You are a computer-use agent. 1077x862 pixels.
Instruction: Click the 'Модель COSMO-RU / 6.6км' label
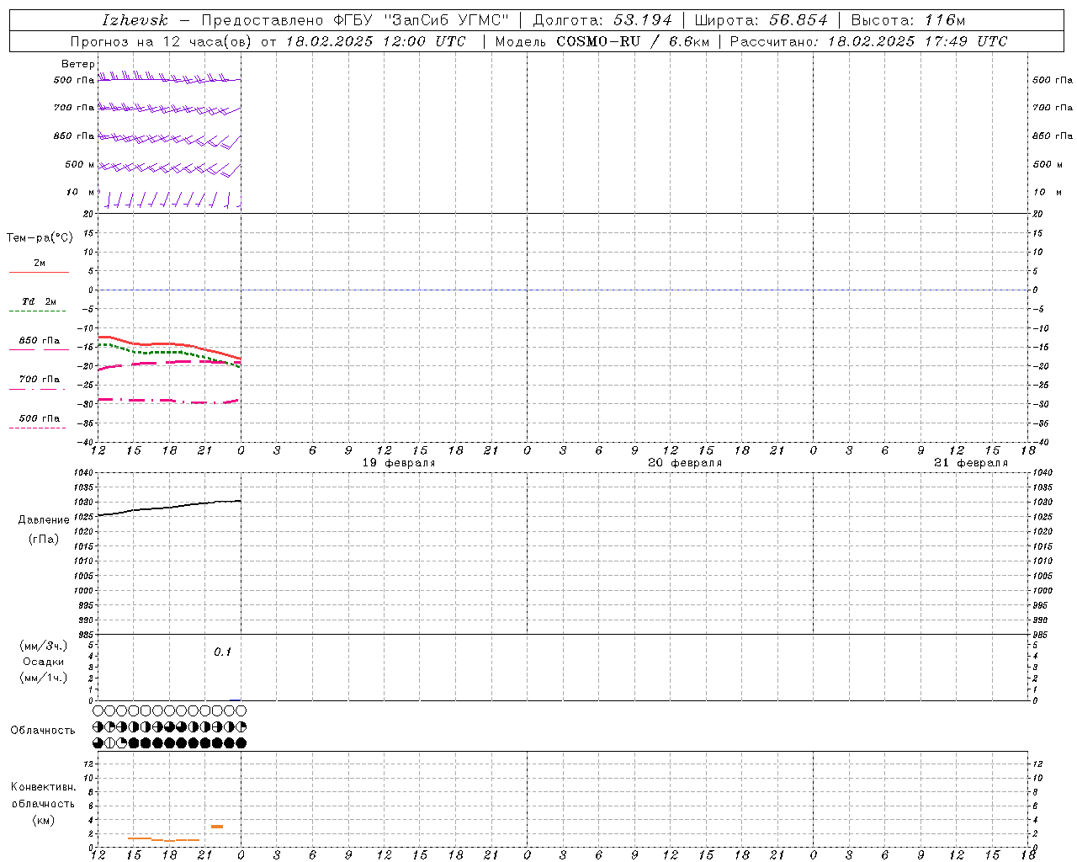[602, 41]
